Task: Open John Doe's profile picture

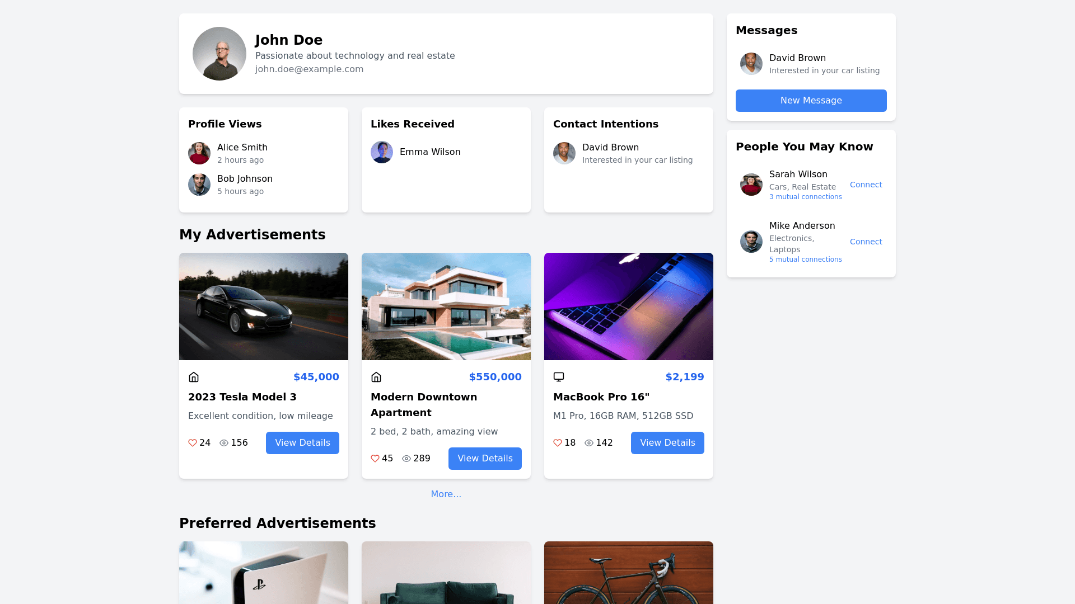Action: pos(219,54)
